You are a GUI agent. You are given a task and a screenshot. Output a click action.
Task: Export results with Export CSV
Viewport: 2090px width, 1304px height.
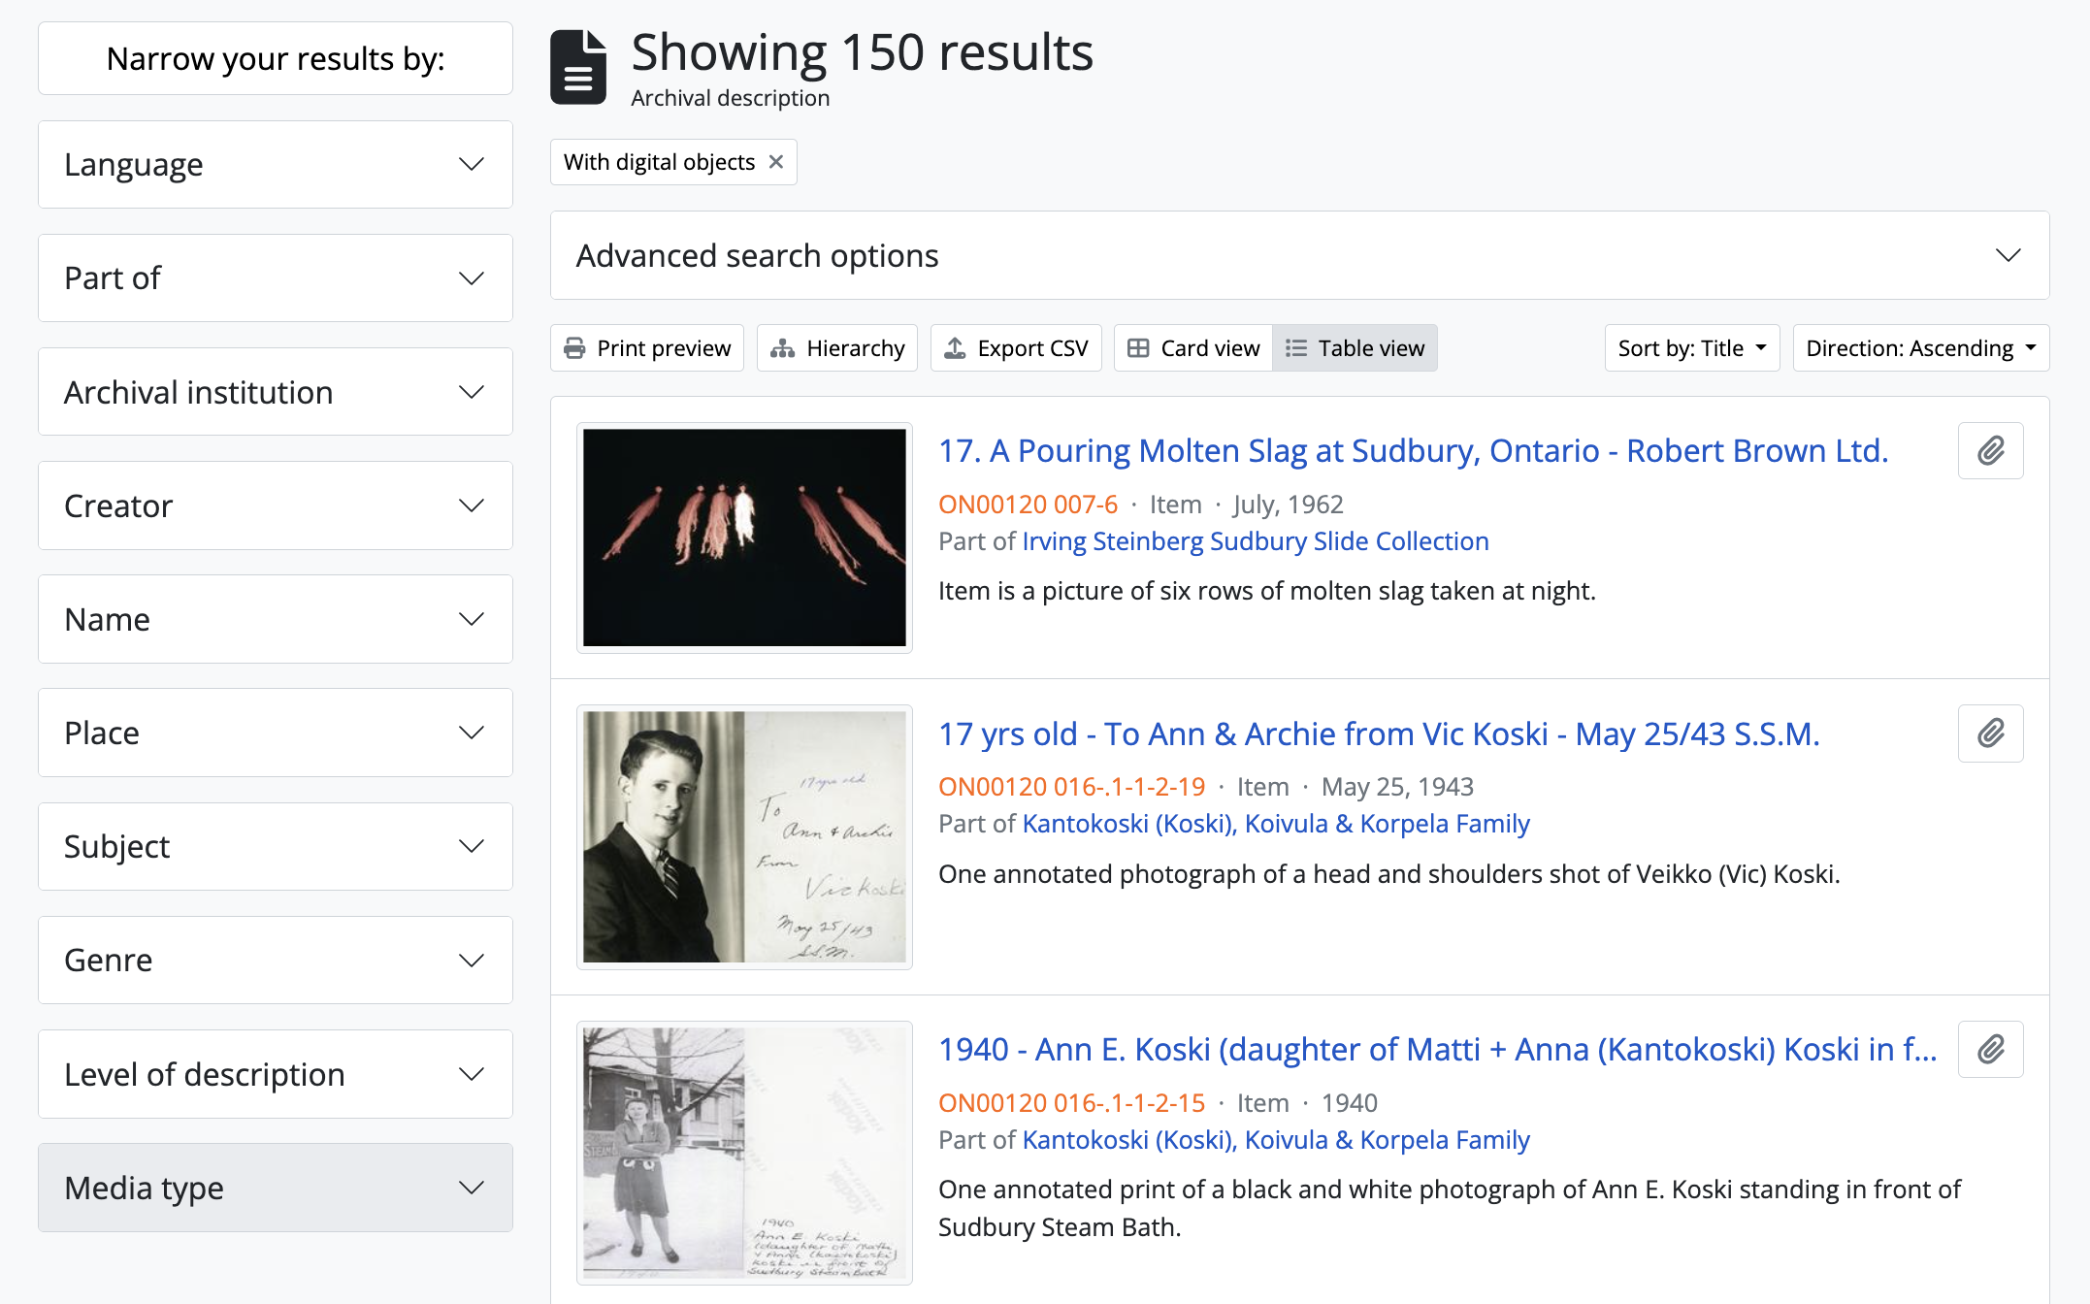(1016, 348)
